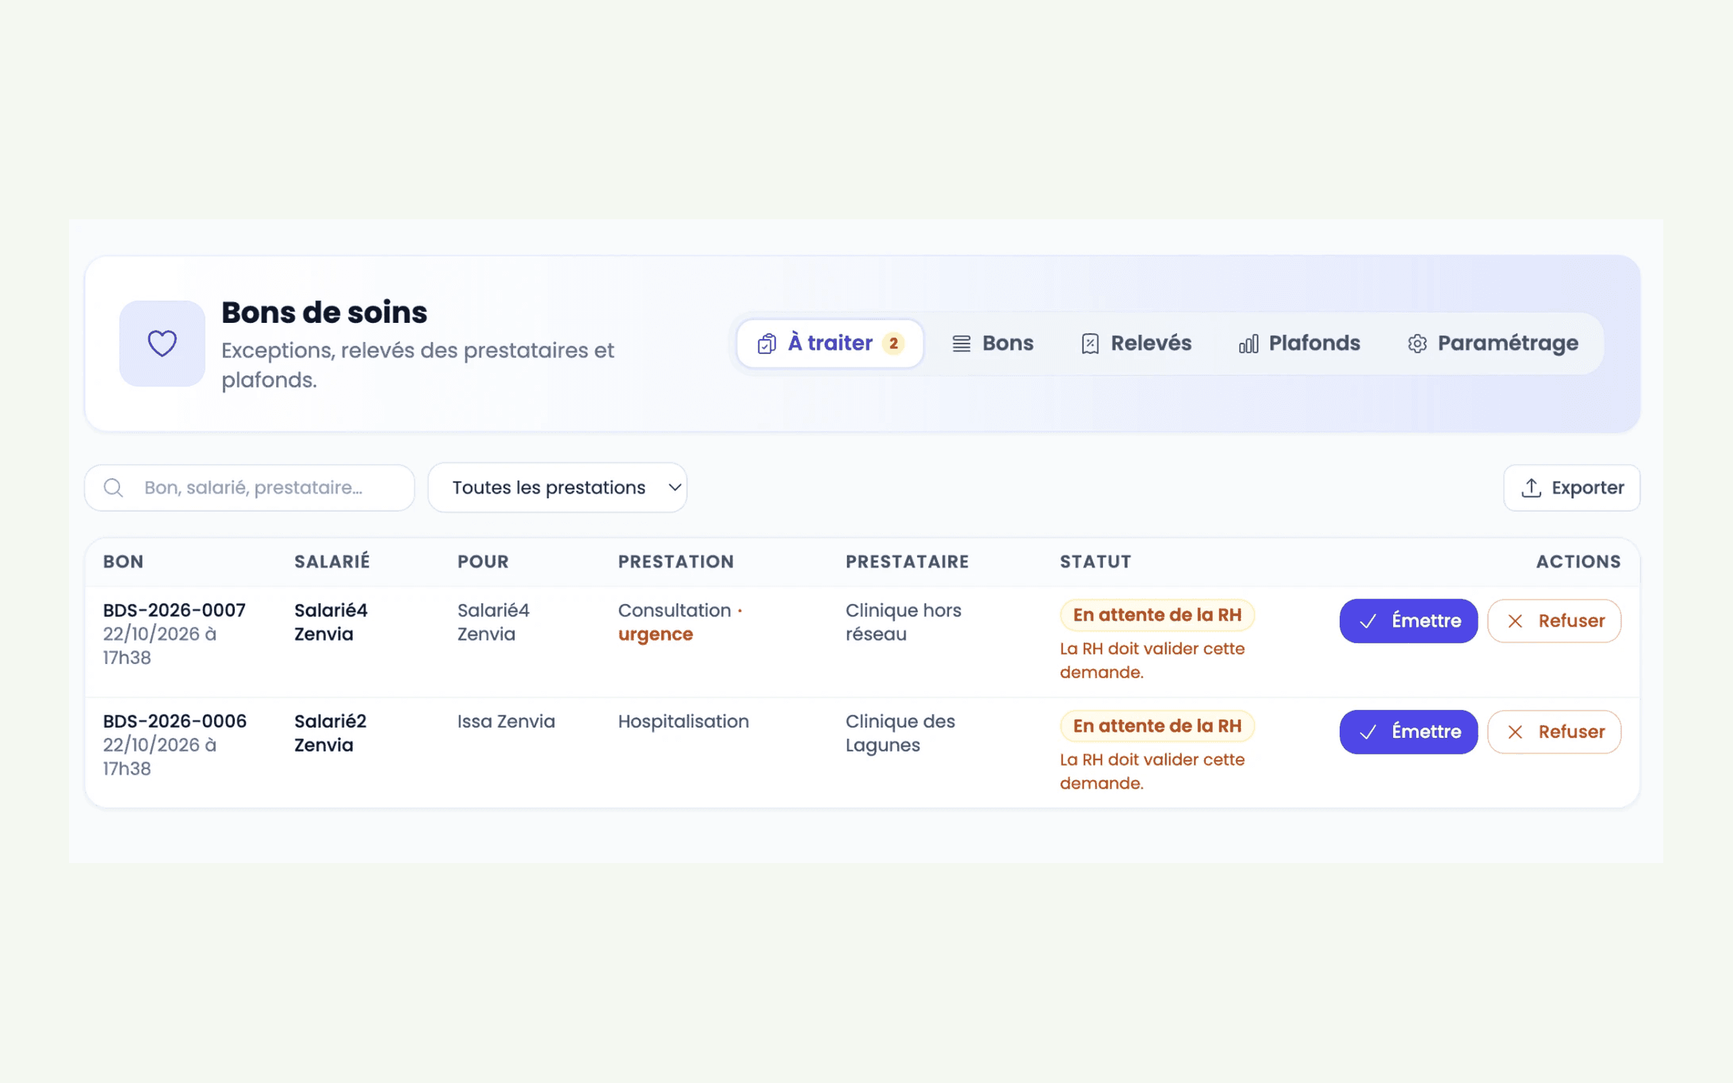Switch to the Plafonds tab
The image size is (1733, 1083).
tap(1300, 344)
